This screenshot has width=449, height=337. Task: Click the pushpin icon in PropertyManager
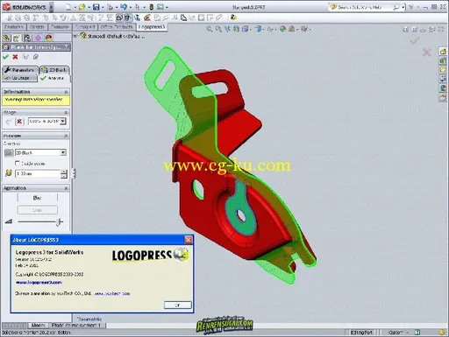[x=35, y=57]
